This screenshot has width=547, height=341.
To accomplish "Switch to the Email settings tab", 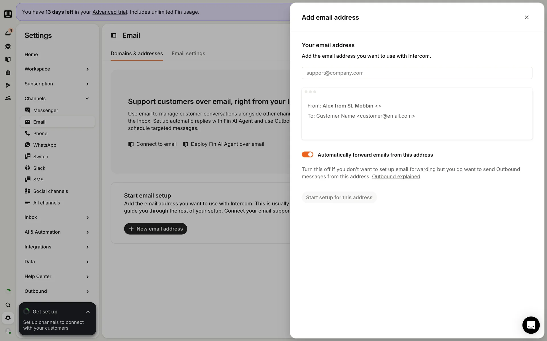I will coord(188,53).
